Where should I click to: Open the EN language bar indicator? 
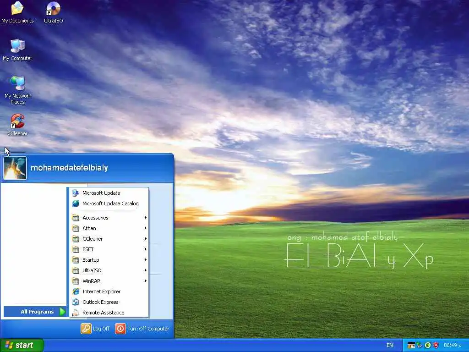(x=389, y=345)
